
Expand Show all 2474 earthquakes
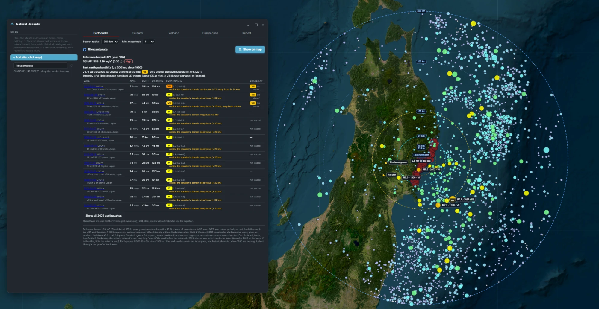click(103, 216)
